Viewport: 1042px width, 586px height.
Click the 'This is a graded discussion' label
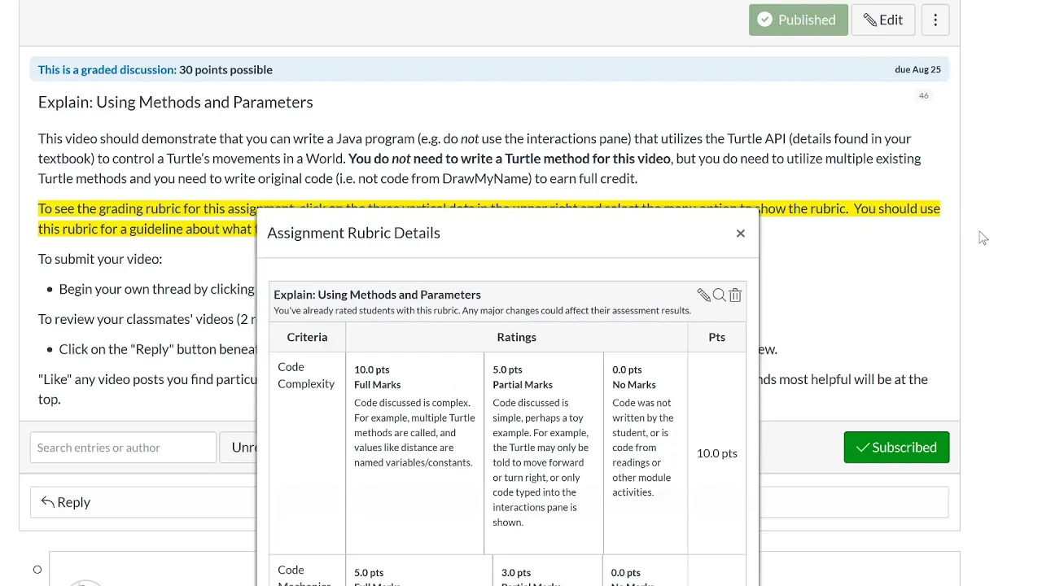point(107,70)
